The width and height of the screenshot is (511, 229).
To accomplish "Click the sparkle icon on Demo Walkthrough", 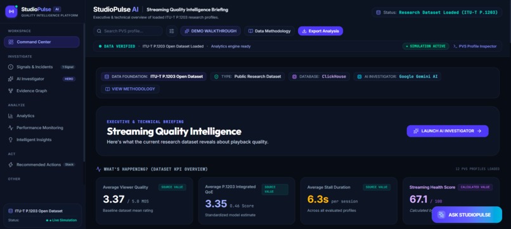I will tap(187, 31).
